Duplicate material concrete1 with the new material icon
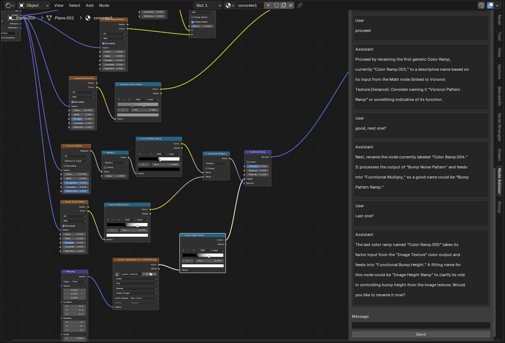 pyautogui.click(x=284, y=5)
